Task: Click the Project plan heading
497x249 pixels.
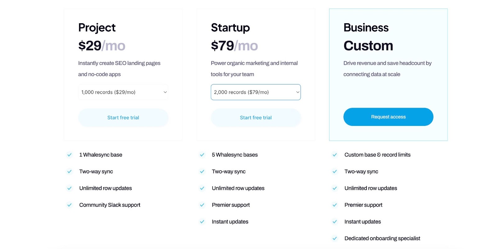Action: pyautogui.click(x=97, y=28)
